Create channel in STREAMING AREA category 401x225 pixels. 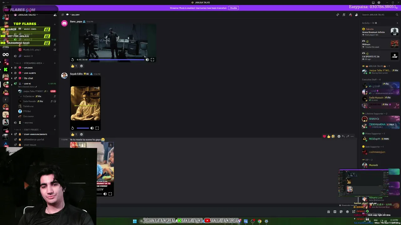click(55, 63)
